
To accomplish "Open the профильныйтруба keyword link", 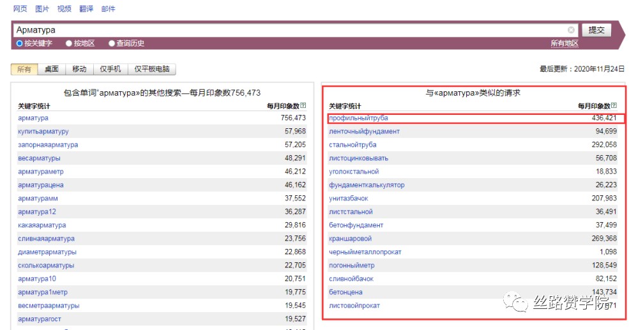I will (358, 118).
